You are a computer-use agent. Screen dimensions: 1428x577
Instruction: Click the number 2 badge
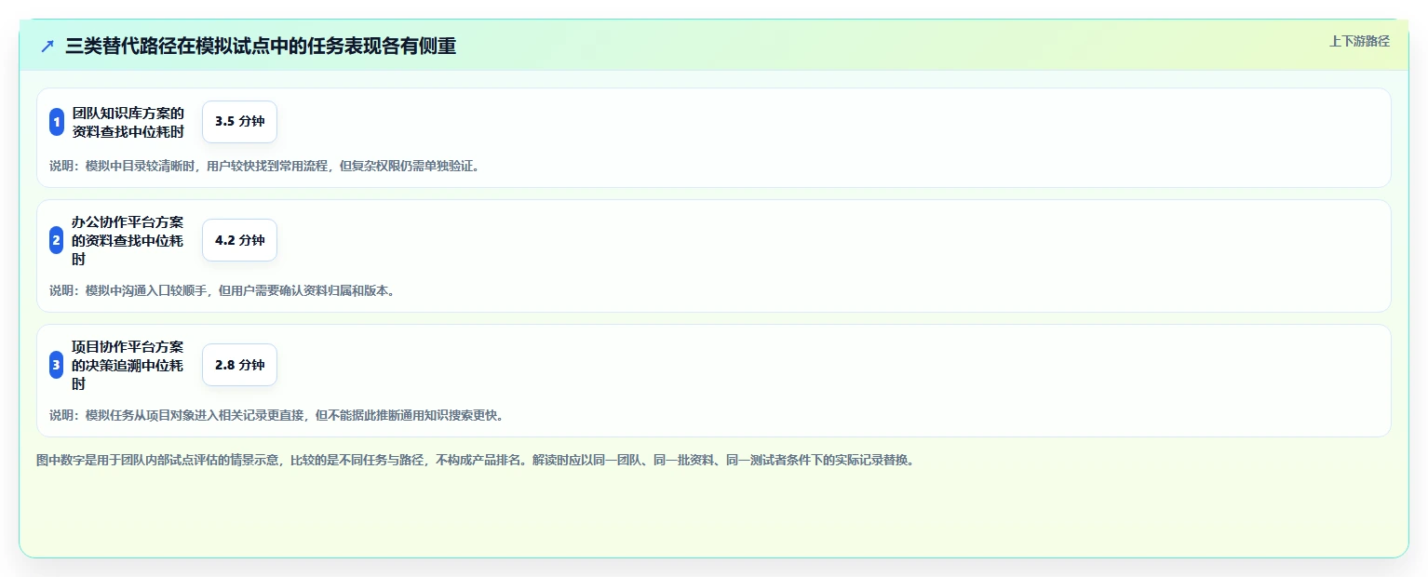[56, 240]
